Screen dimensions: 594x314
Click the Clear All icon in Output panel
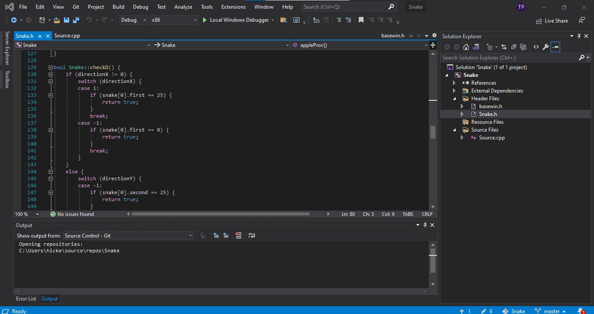238,235
